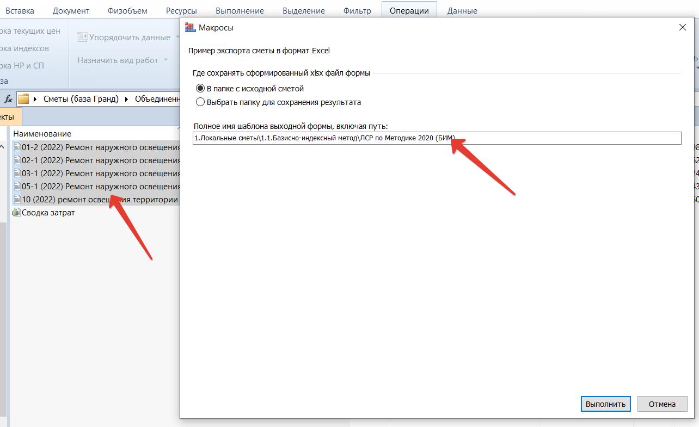Select row '03-1 (2022) Ремонт наружного освещения'
The image size is (699, 427).
(x=96, y=174)
